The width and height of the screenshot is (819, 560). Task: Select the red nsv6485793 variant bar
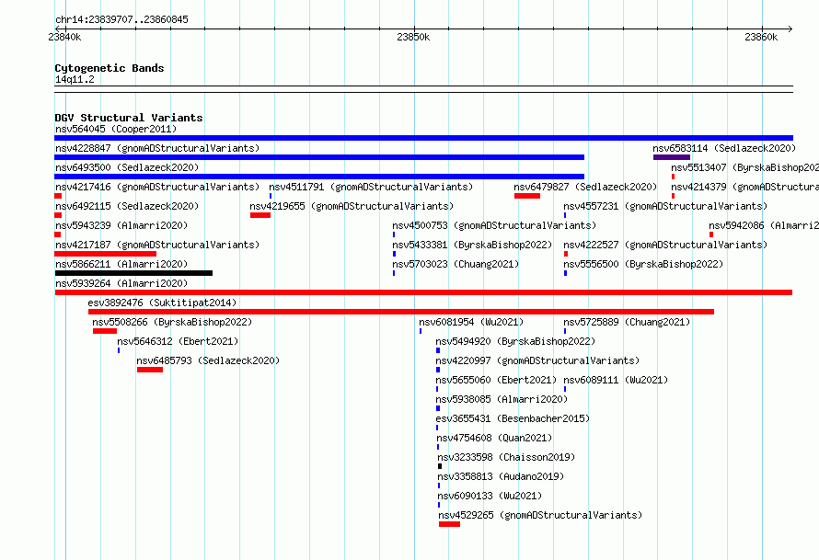tap(150, 370)
